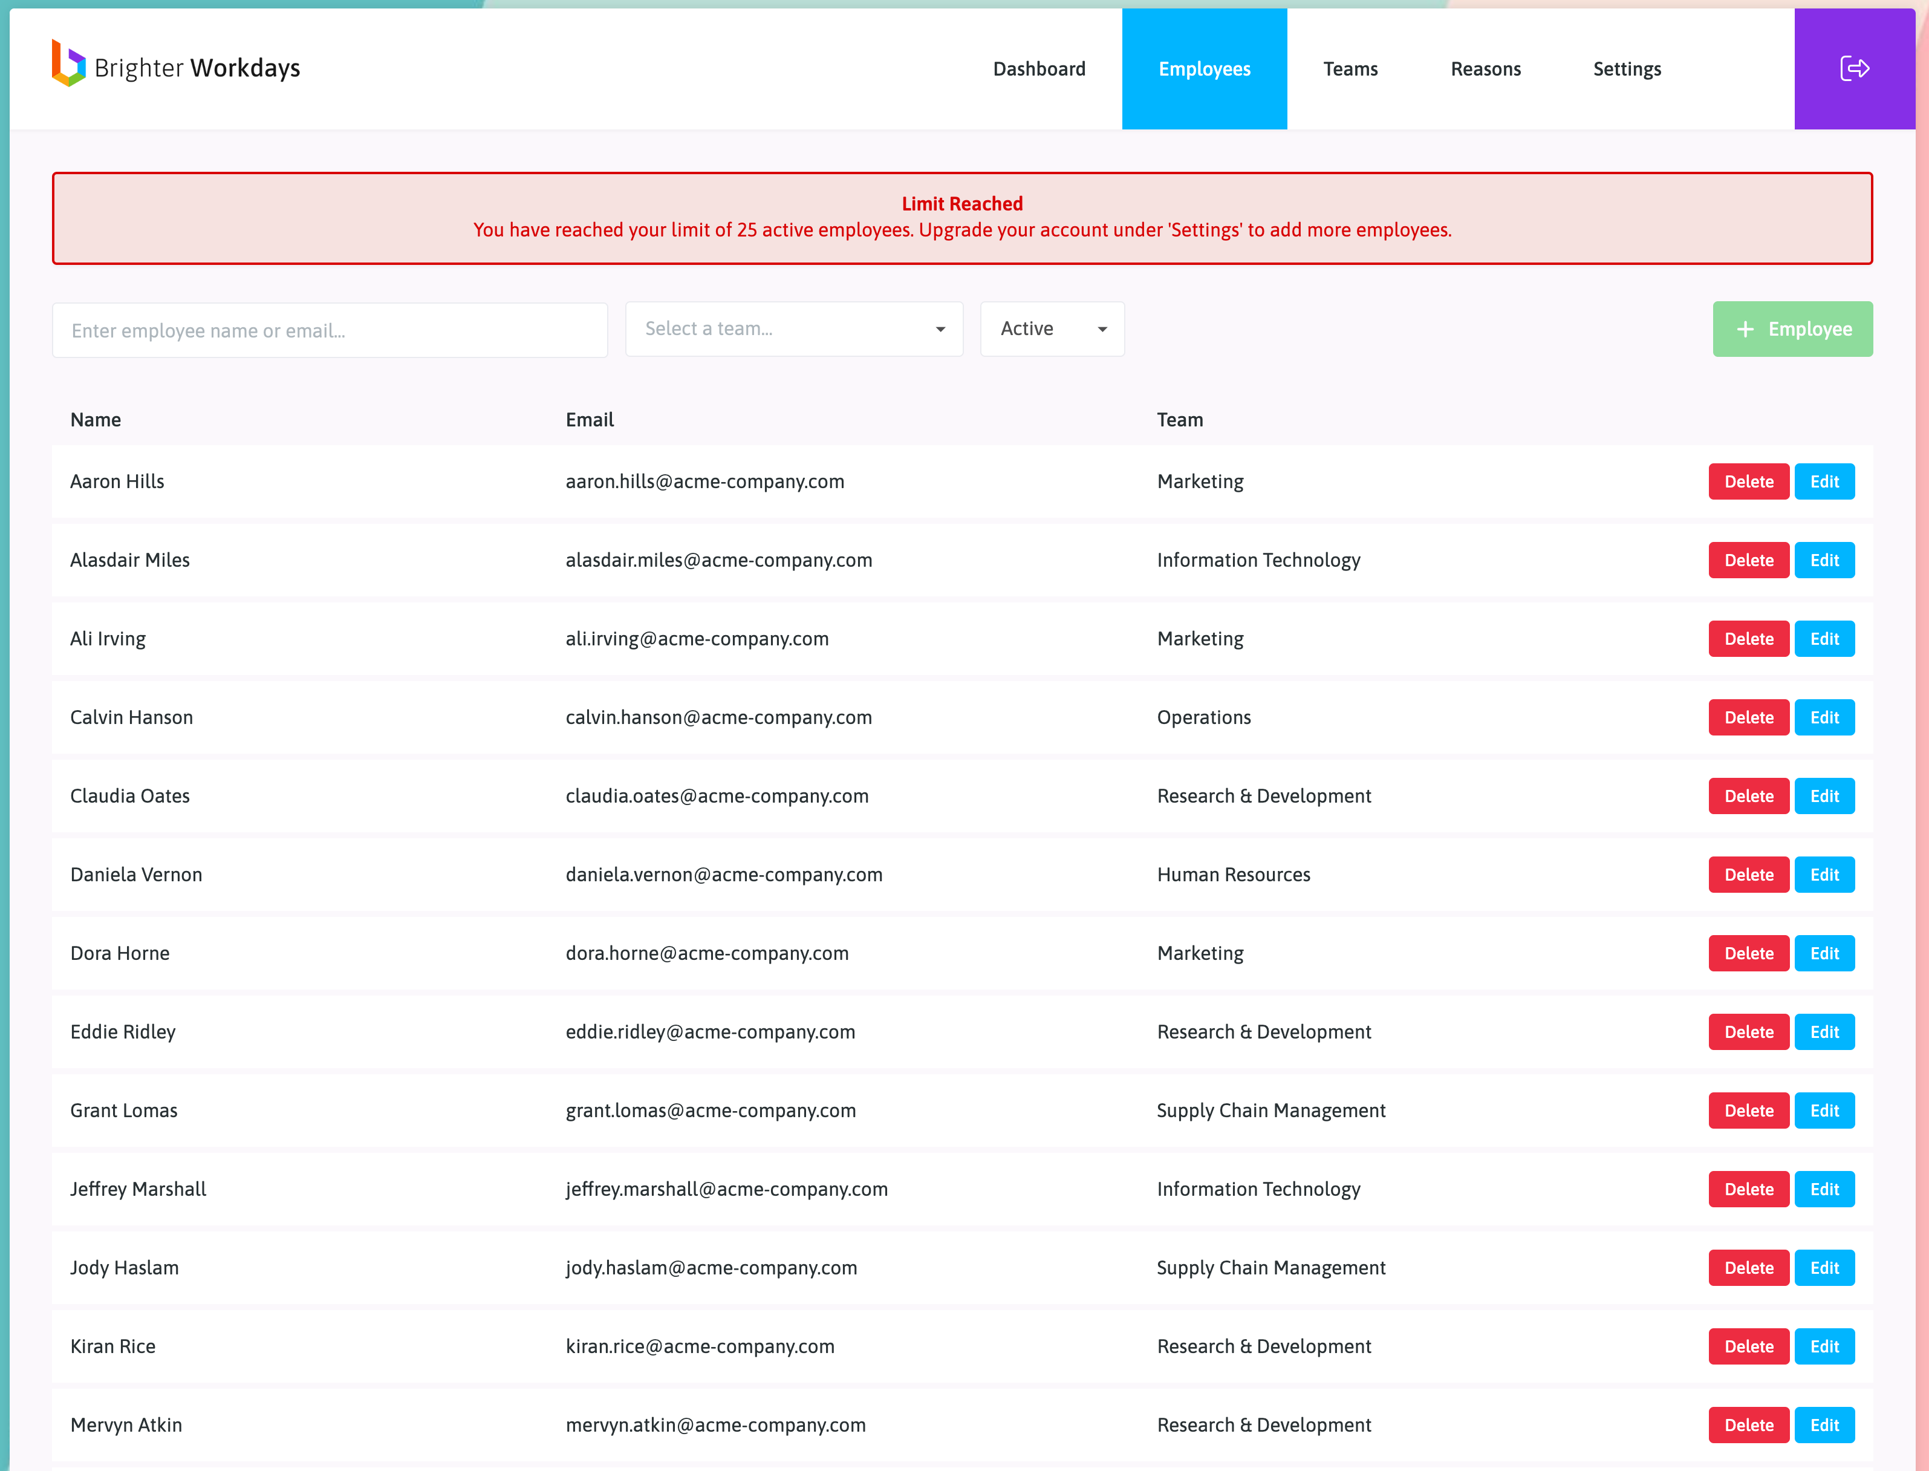Delete employee Claudia Oates

pos(1748,796)
